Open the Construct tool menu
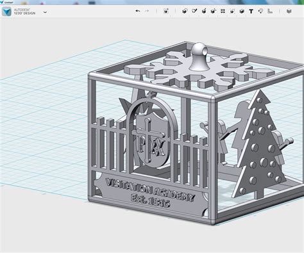 point(204,11)
